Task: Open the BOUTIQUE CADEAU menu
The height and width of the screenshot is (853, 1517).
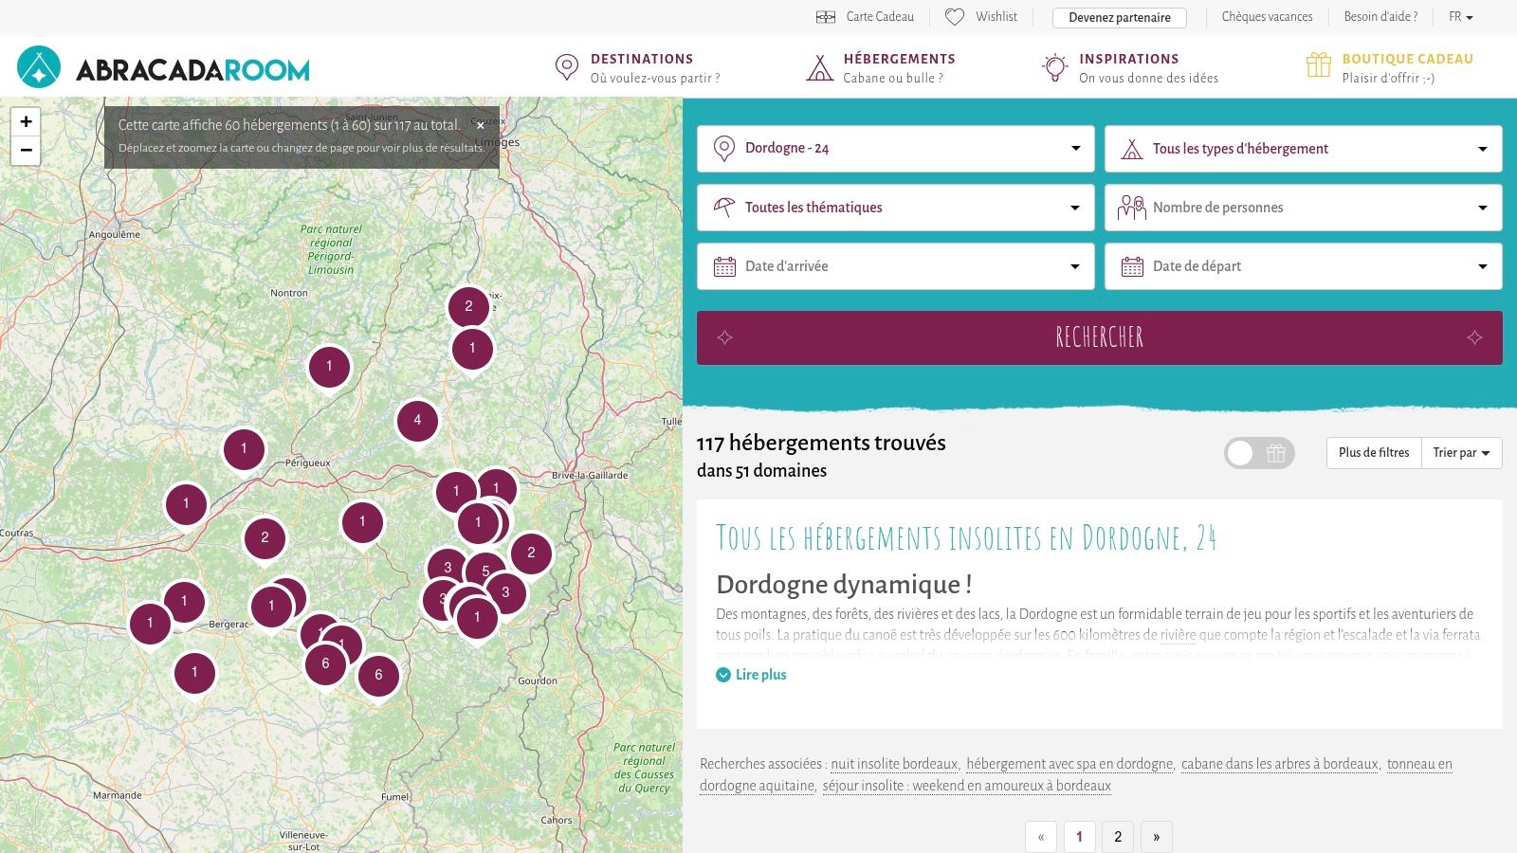Action: 1407,67
